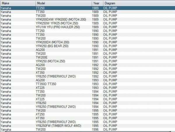Select the TT350 1994 model cell
The width and height of the screenshot is (175, 132).
(x=40, y=91)
